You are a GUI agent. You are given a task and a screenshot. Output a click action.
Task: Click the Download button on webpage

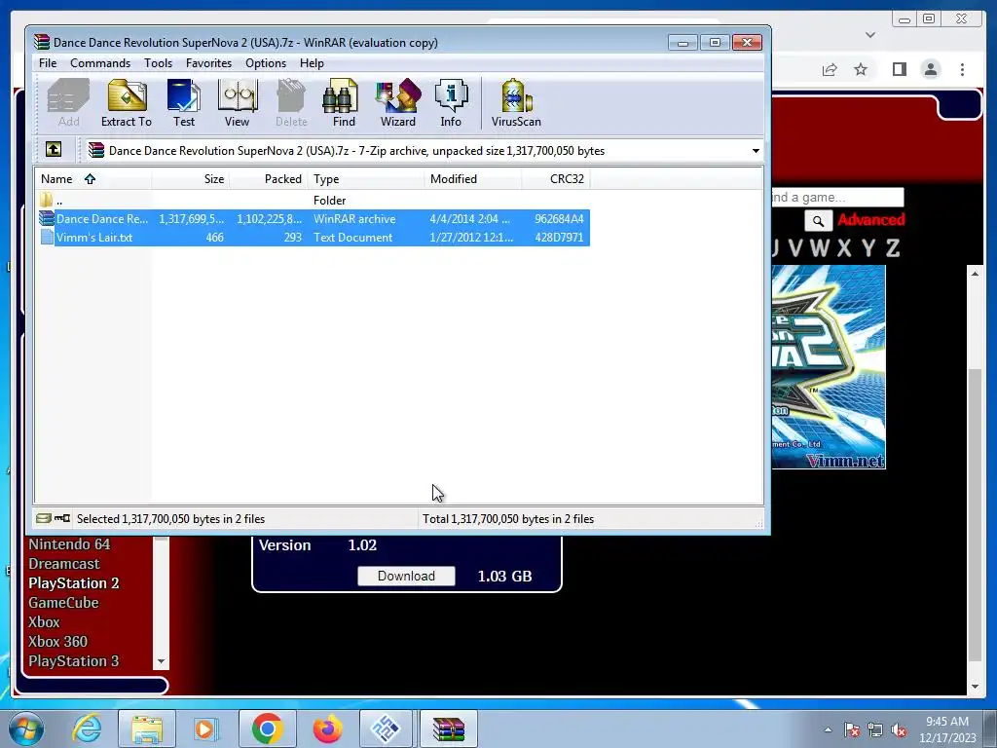tap(406, 576)
